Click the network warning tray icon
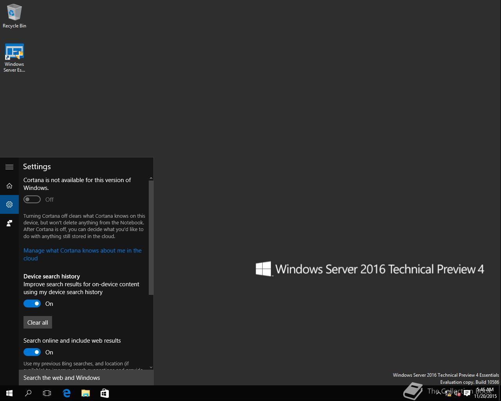The width and height of the screenshot is (501, 401). [448, 393]
